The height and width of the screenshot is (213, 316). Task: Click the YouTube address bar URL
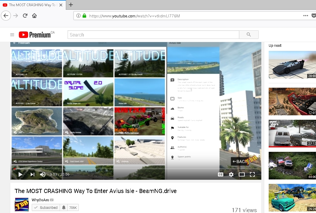click(x=135, y=16)
